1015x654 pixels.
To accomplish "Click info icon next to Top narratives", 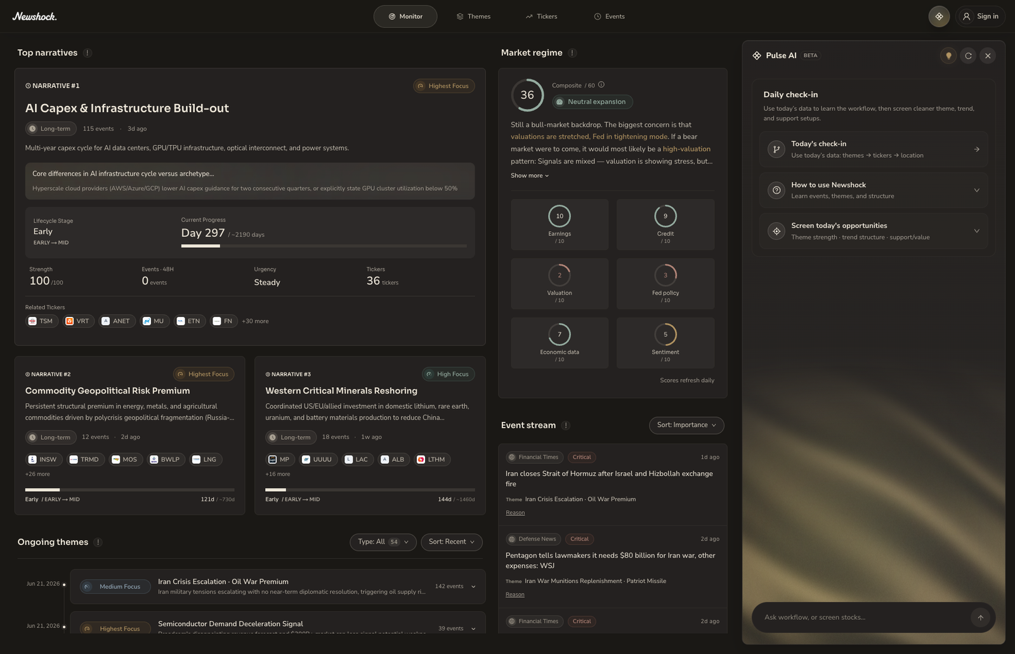I will click(x=88, y=53).
